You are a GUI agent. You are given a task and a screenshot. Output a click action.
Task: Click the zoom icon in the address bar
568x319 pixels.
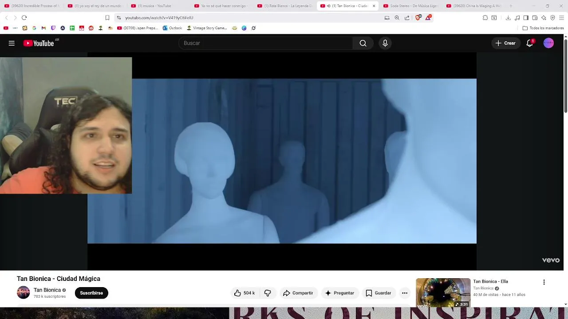point(397,18)
